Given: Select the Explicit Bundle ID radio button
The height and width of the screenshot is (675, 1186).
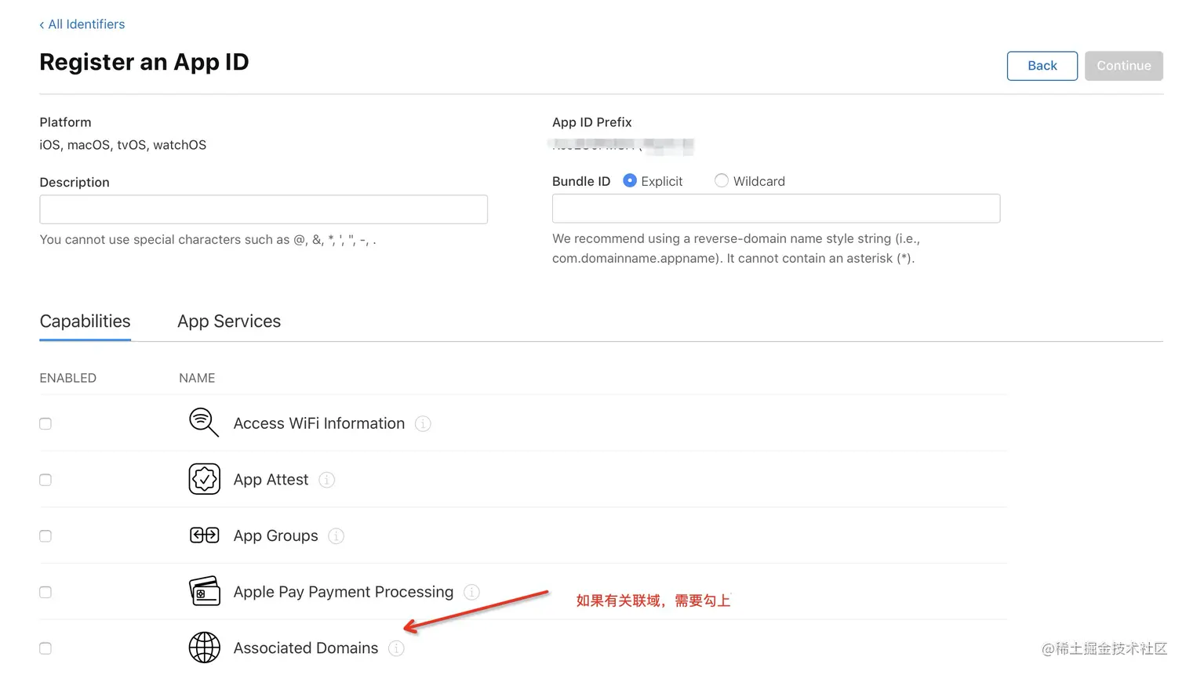Looking at the screenshot, I should [x=630, y=181].
